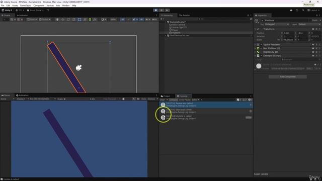Click the Rigidbody 2D component icon
Screen dimensions: 322x181
click(x=258, y=52)
